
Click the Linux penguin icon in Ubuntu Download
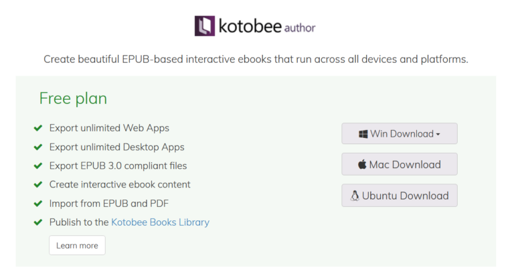tap(355, 196)
